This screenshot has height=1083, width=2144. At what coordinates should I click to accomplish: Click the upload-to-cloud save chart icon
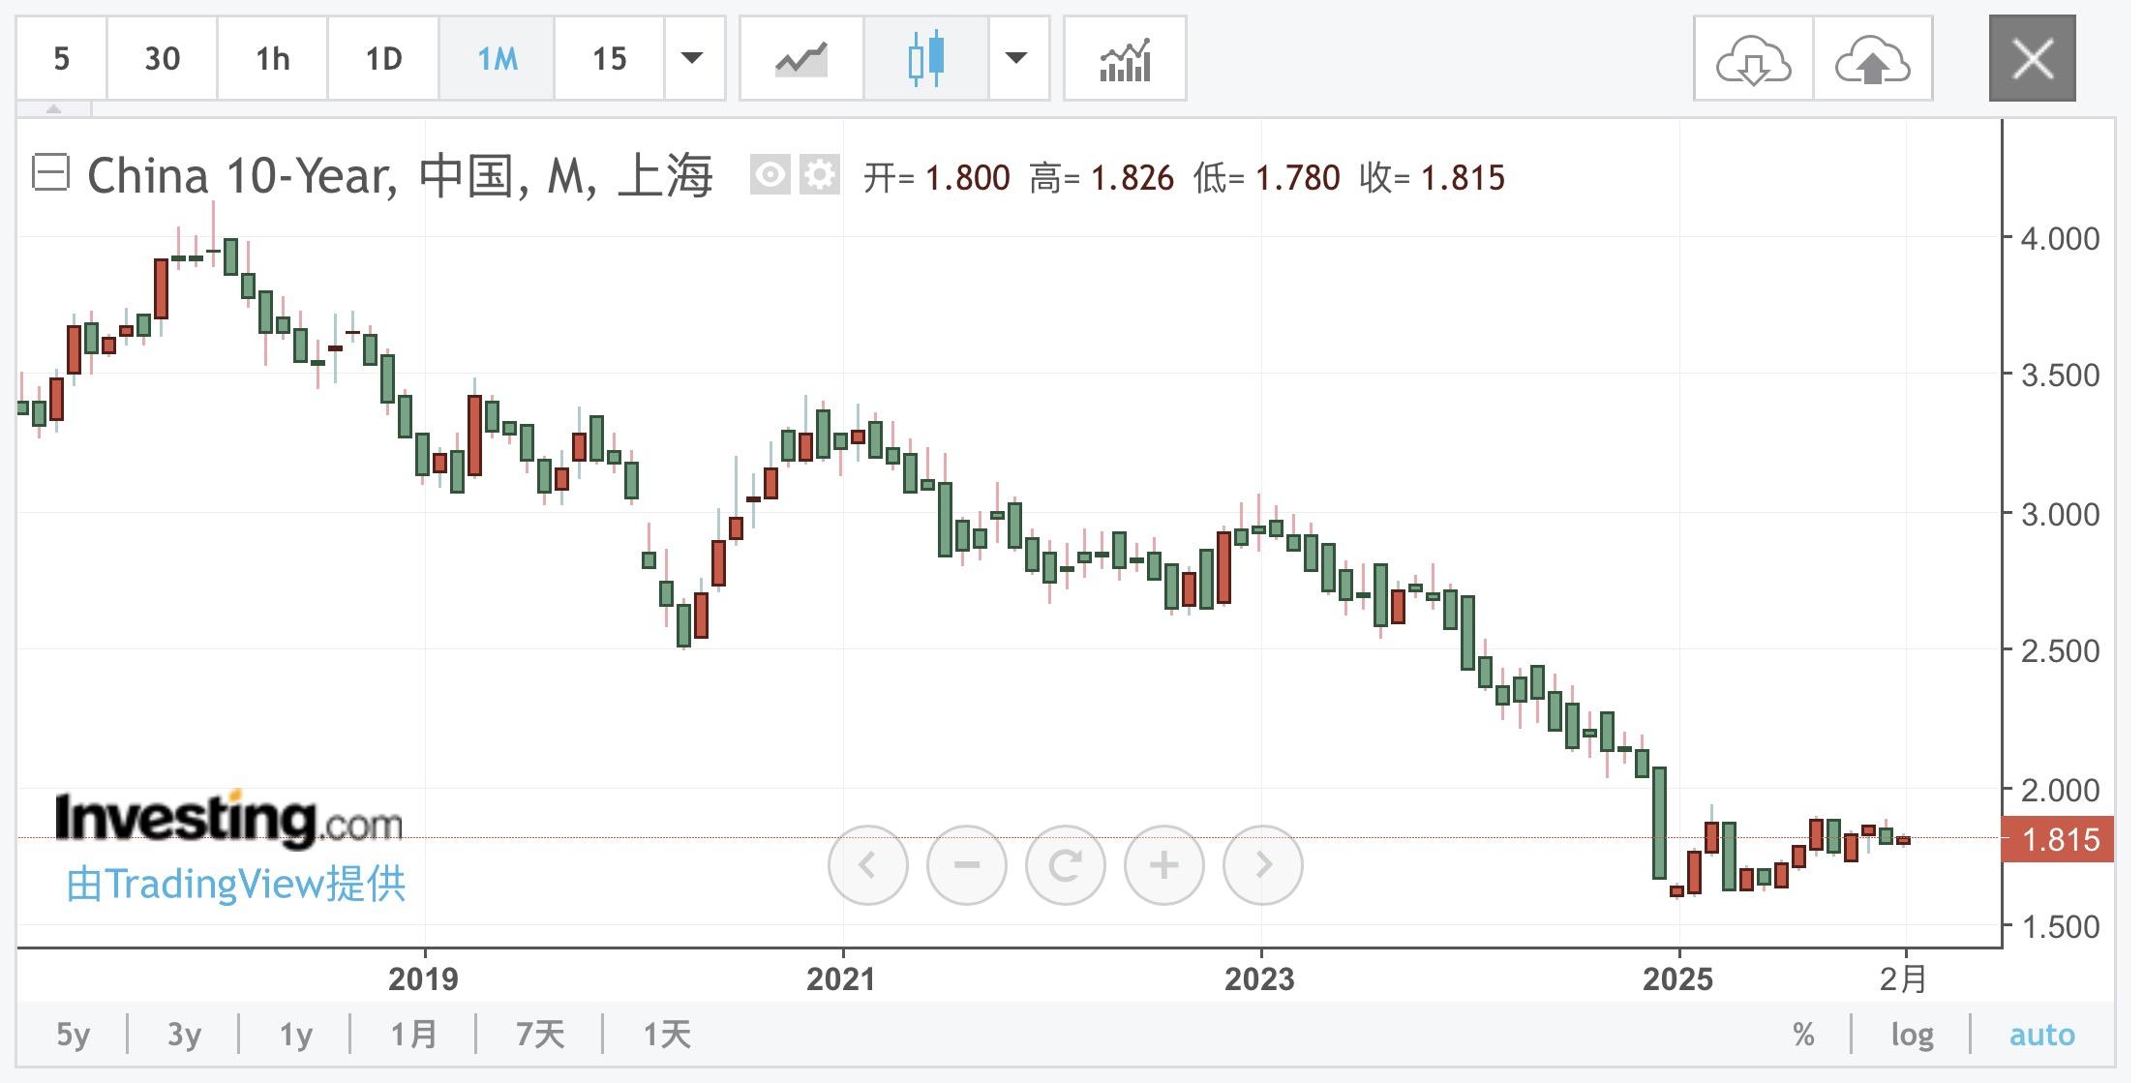point(1872,59)
